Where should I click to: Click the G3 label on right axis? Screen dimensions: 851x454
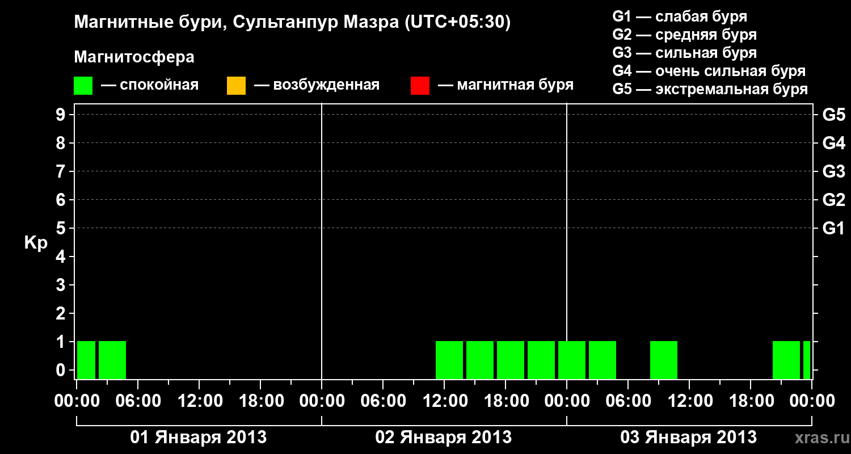tap(833, 171)
